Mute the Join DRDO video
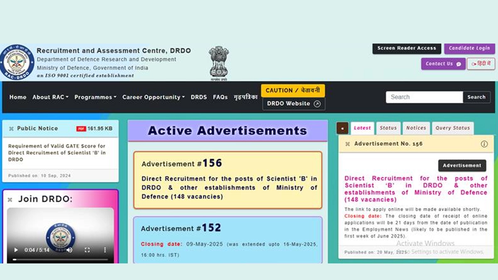This screenshot has height=280, width=498. [70, 250]
